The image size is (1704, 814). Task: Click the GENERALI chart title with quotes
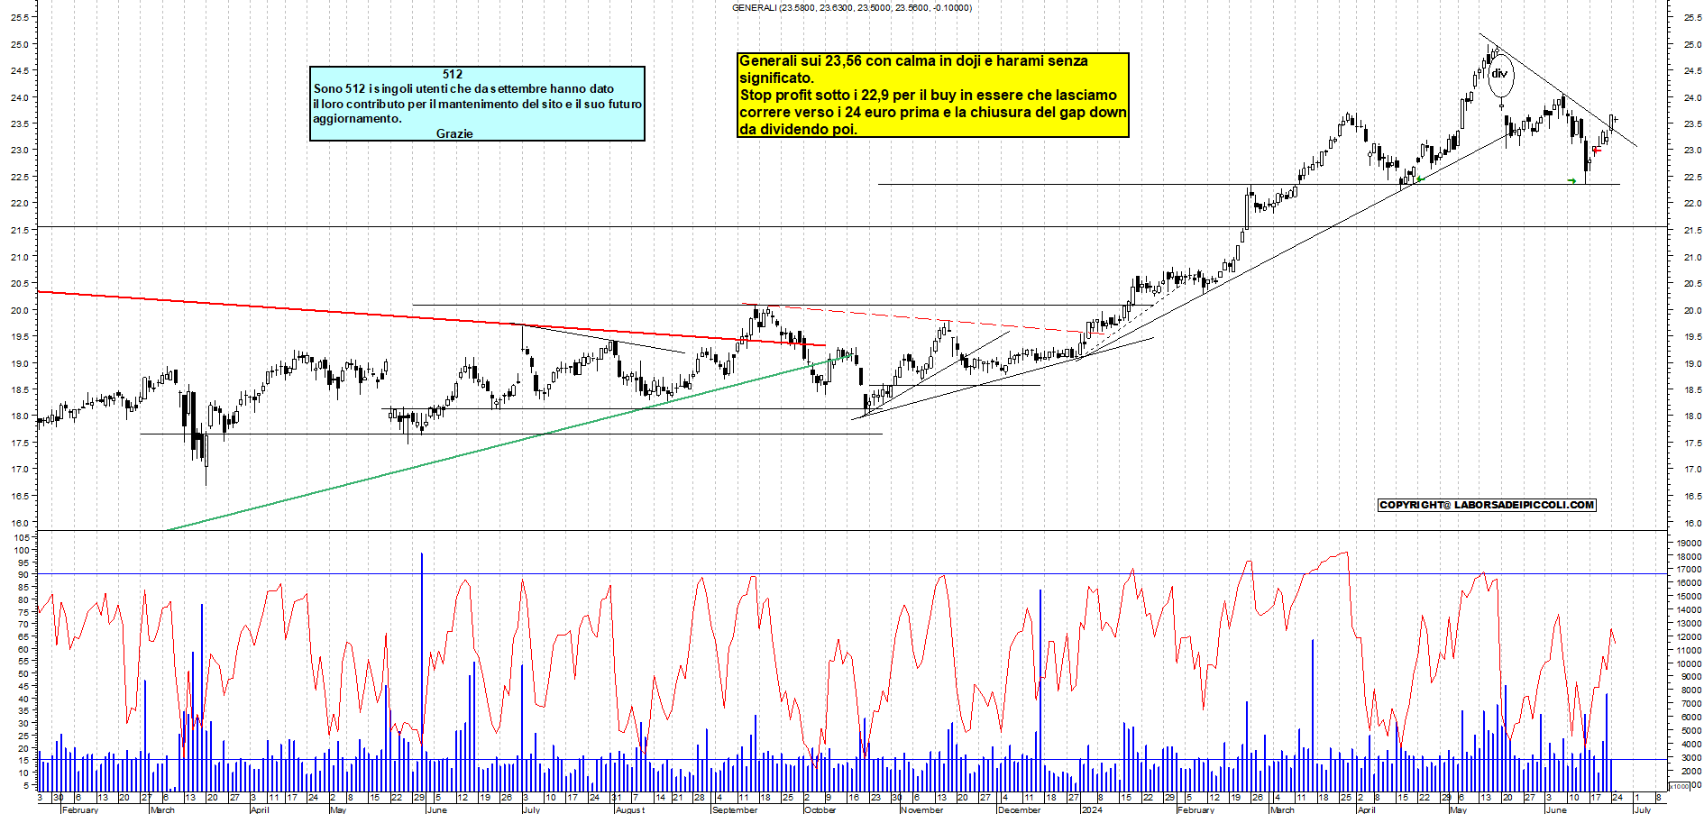(x=851, y=7)
